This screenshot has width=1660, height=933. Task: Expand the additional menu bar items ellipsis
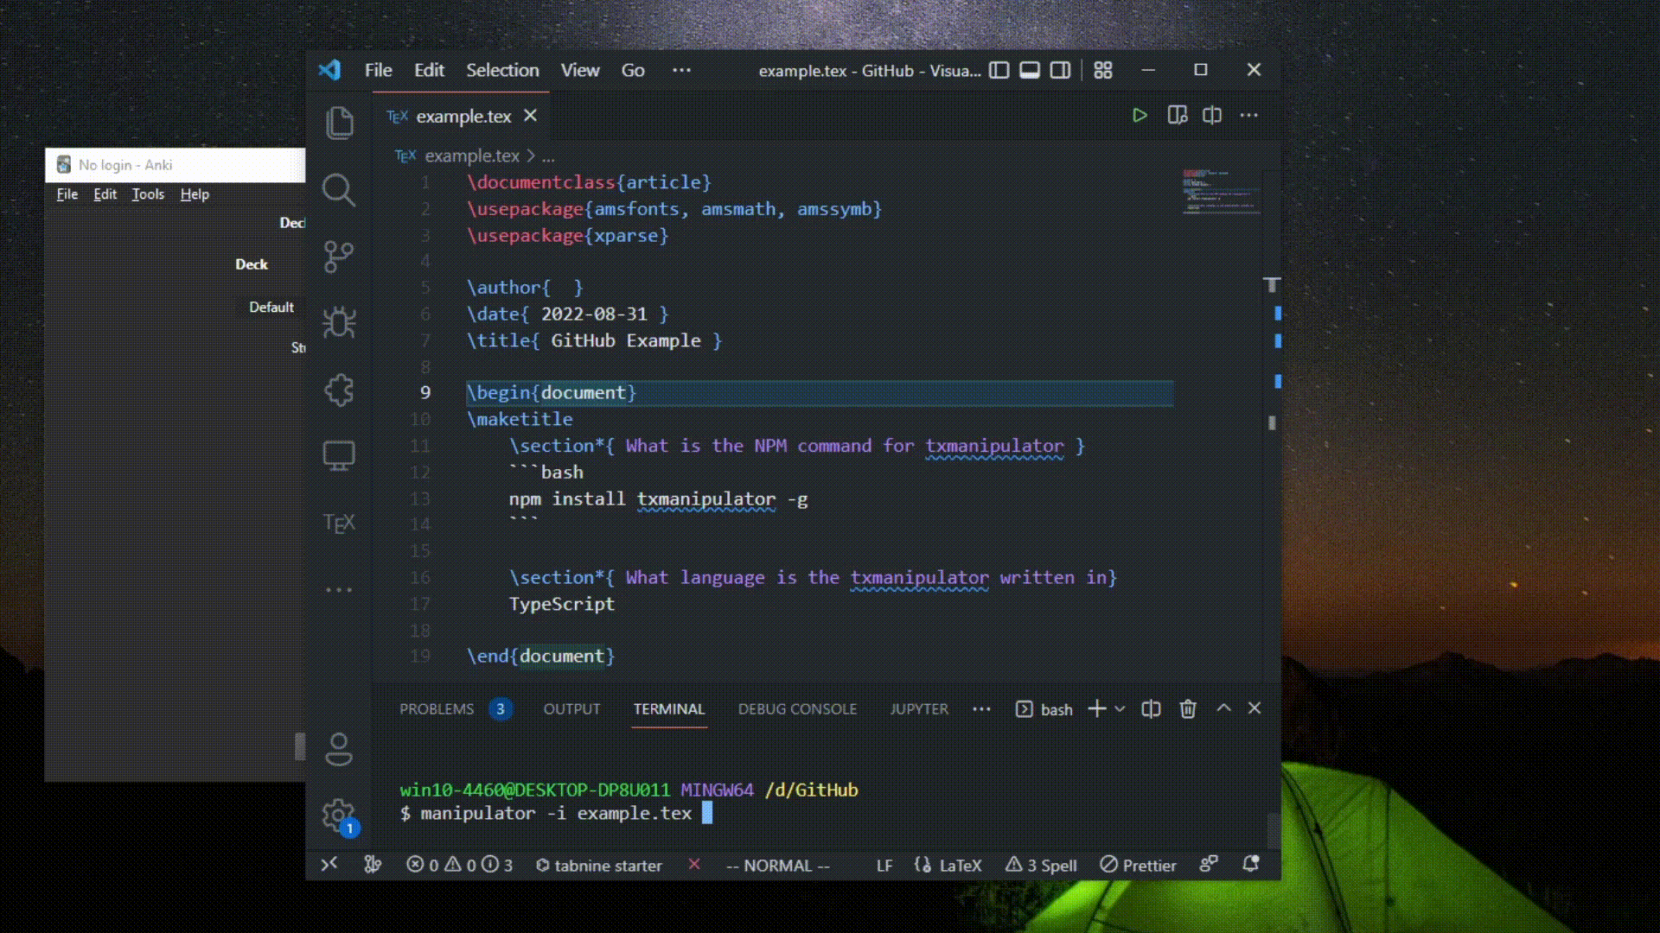[681, 71]
